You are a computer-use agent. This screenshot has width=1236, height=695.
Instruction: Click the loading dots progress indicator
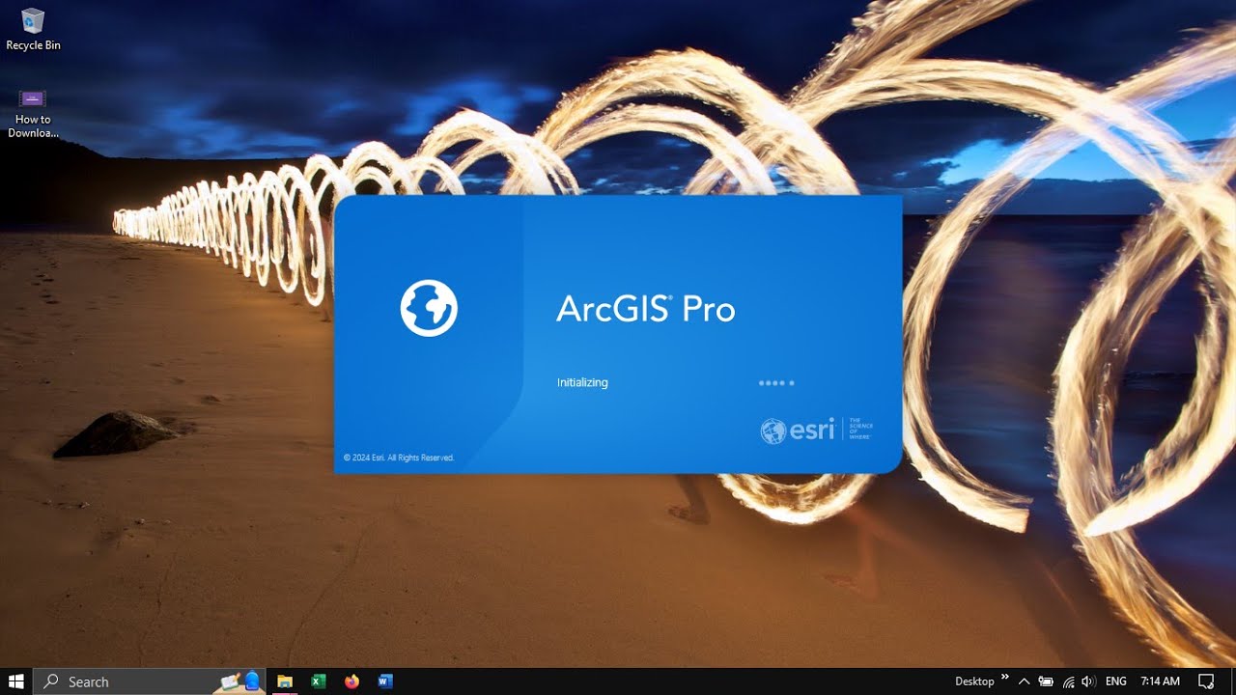pos(776,383)
